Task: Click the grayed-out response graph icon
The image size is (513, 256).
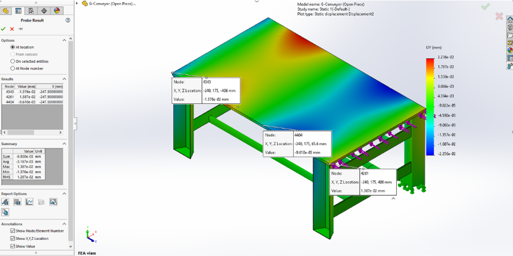Action: 41,202
